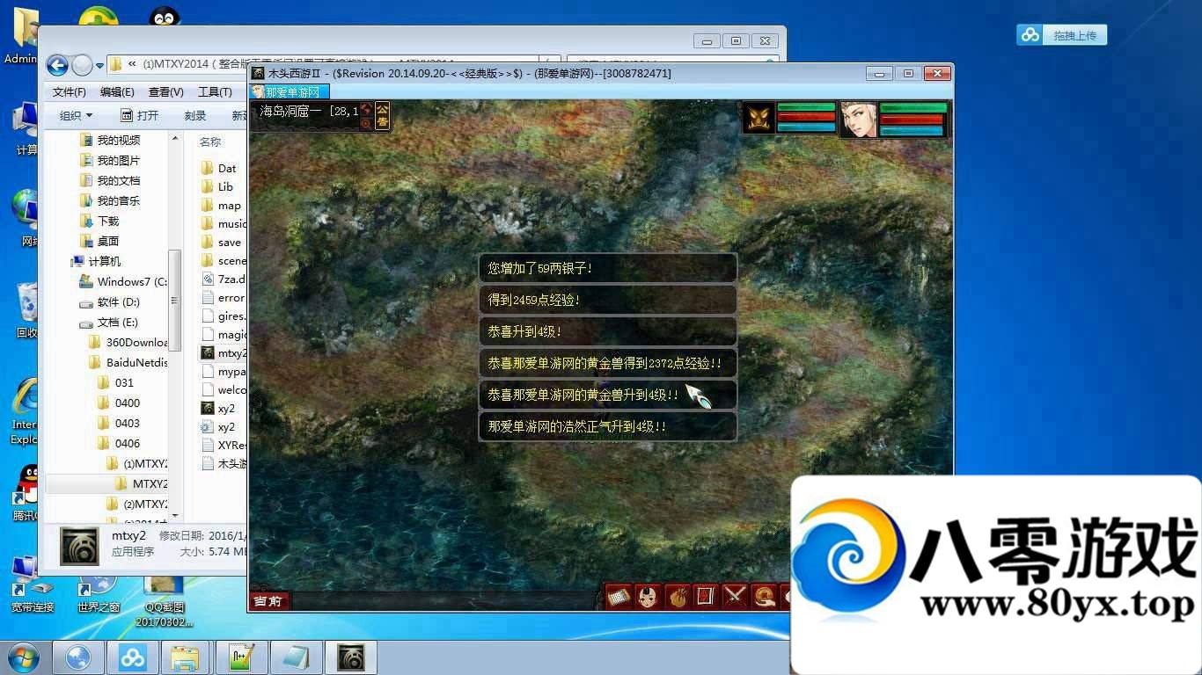Select the Dat folder in file list
Screen dimensions: 1202x675
coord(219,168)
